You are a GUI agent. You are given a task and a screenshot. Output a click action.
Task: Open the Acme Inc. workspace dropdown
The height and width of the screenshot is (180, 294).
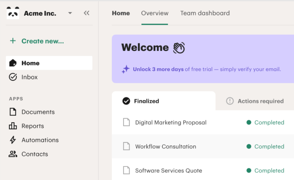click(70, 13)
